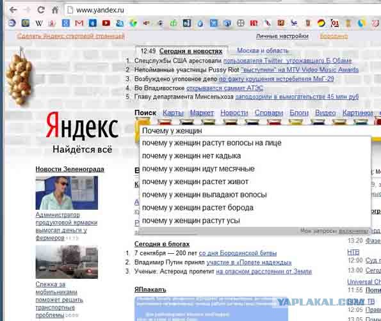Reload the page with the refresh icon
This screenshot has width=381, height=321.
coord(41,10)
